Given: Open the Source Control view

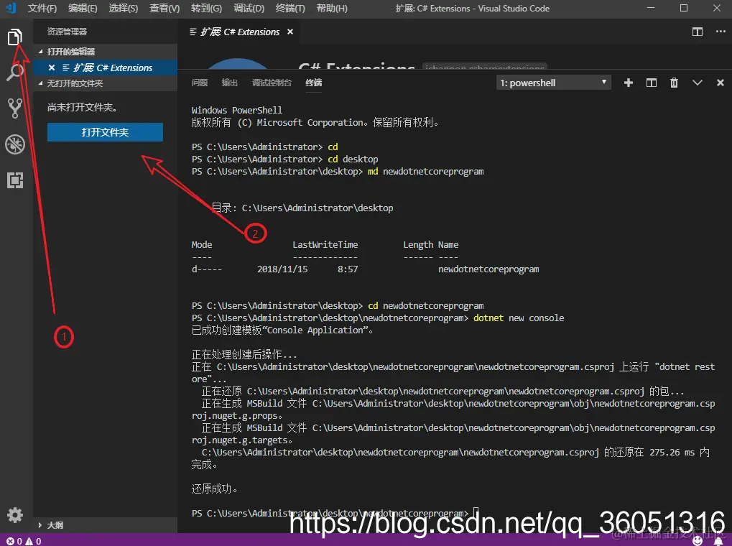Looking at the screenshot, I should pos(15,108).
